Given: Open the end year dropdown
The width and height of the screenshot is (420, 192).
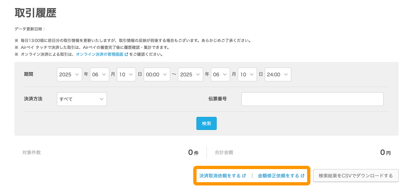Looking at the screenshot, I should [x=190, y=74].
